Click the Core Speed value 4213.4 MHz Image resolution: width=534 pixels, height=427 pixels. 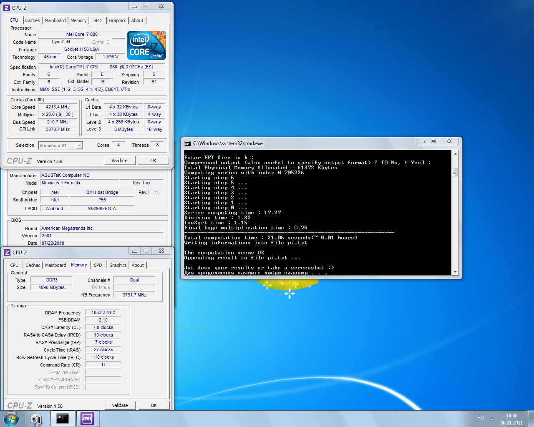pyautogui.click(x=58, y=107)
